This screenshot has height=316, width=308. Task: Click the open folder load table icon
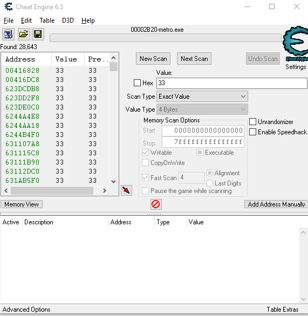tap(24, 35)
